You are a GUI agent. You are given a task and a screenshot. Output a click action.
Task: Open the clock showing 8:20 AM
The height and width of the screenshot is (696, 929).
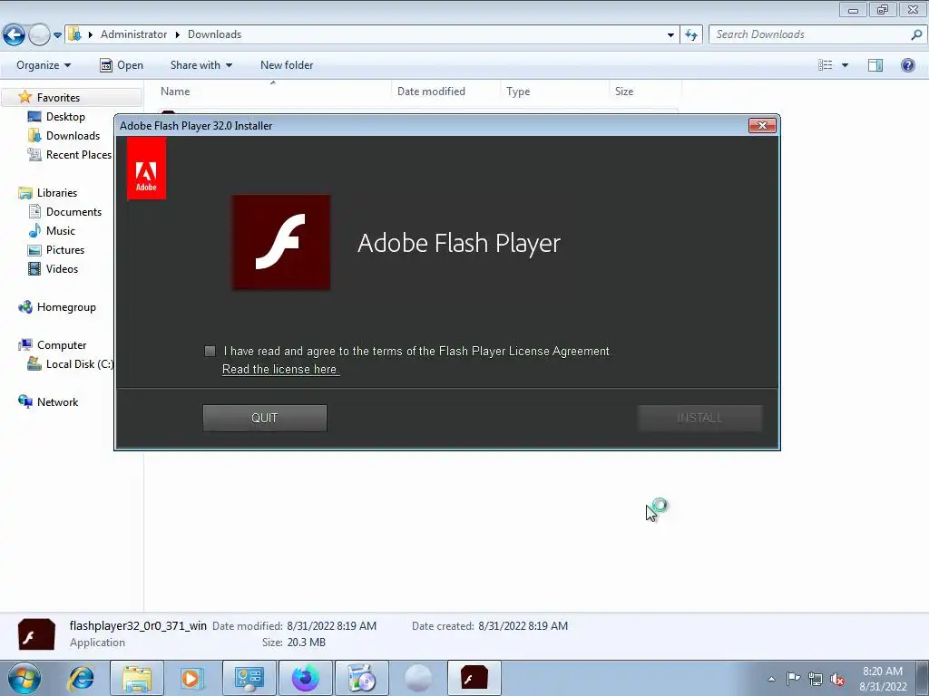pyautogui.click(x=883, y=679)
